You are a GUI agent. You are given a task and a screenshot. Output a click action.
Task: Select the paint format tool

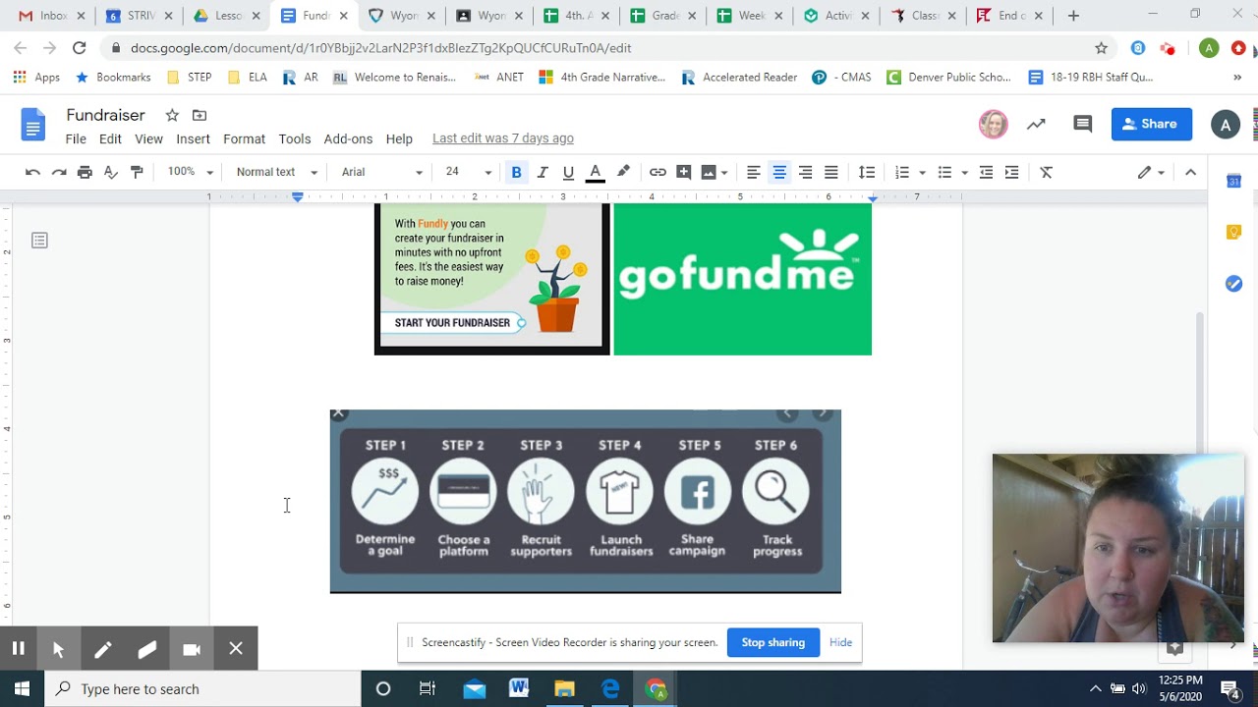pyautogui.click(x=137, y=172)
